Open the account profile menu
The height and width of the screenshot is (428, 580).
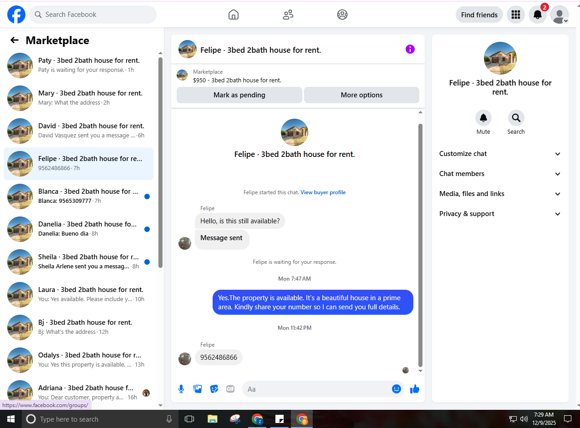(560, 15)
